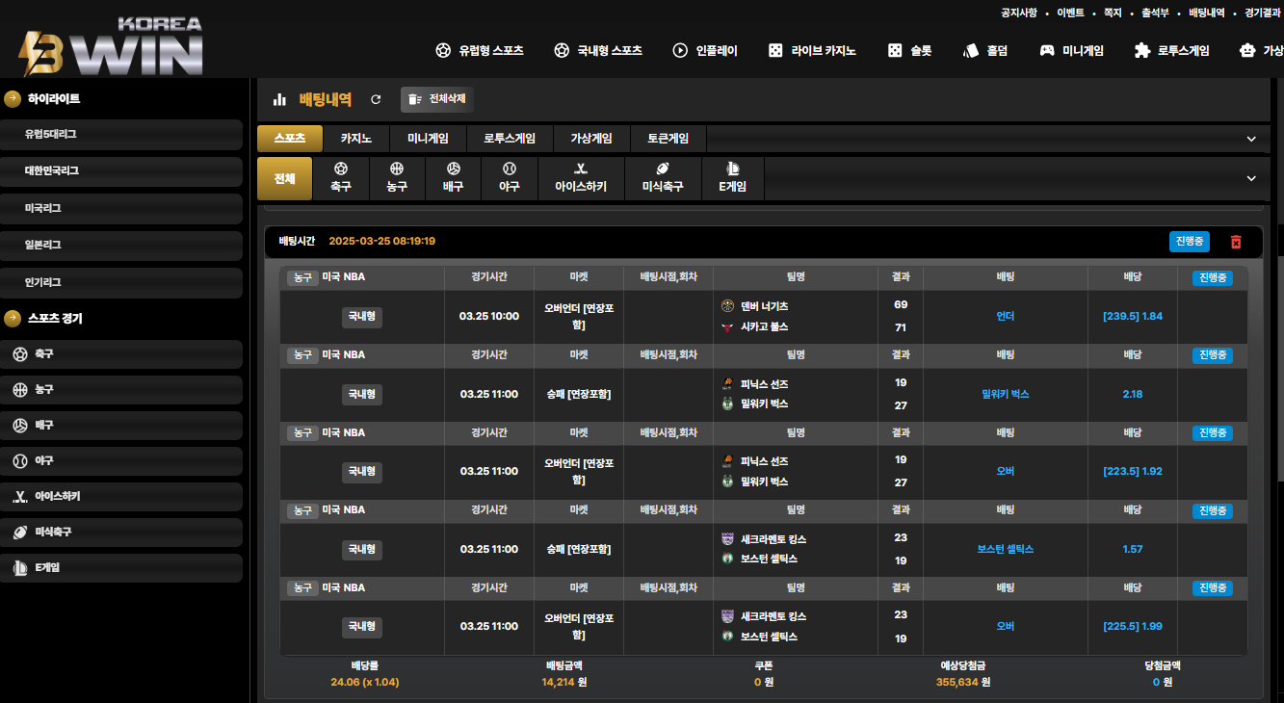This screenshot has width=1284, height=703.
Task: Select the 야구 baseball filter tab
Action: [510, 178]
